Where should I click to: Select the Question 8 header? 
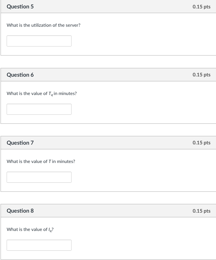20,211
